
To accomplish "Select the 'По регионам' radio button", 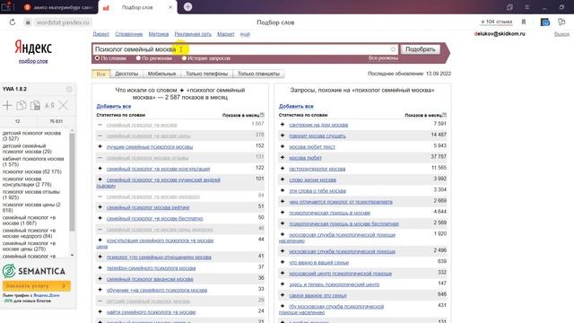I will tap(138, 57).
